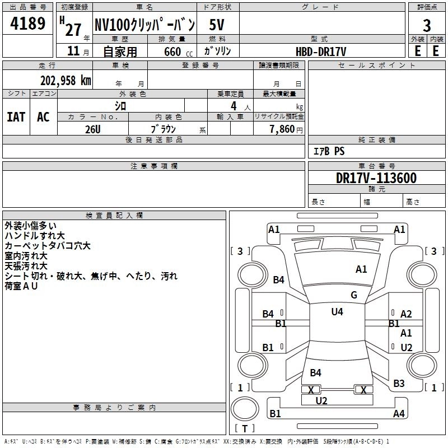Select the A2 scratch mark on right door

click(406, 314)
